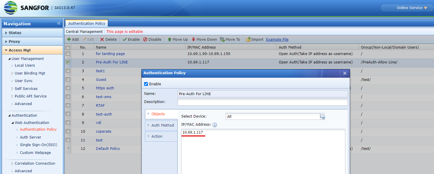Expand the Proxy navigation section
This screenshot has height=174, width=434.
tap(32, 42)
